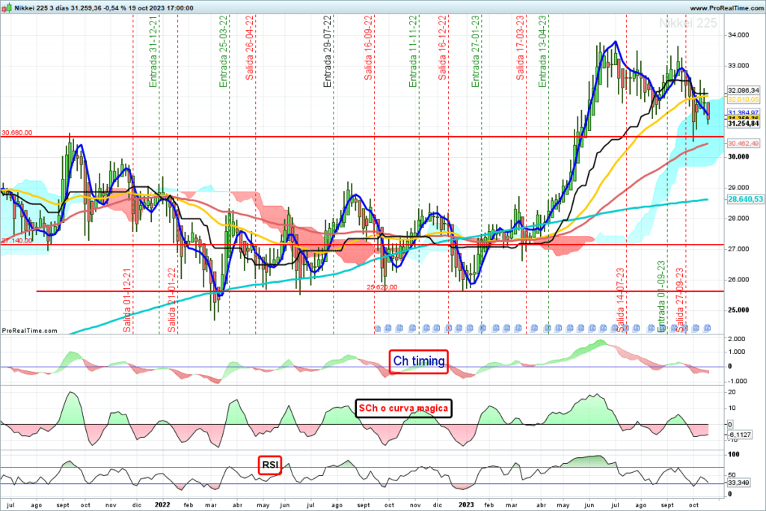Select the 27.140,00 horizontal line label
Screen dimensions: 766x511
pos(16,241)
